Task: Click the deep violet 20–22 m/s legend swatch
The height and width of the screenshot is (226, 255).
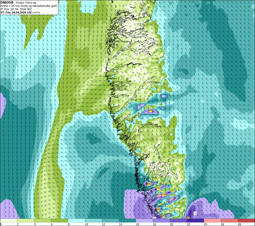Action: [x=178, y=220]
